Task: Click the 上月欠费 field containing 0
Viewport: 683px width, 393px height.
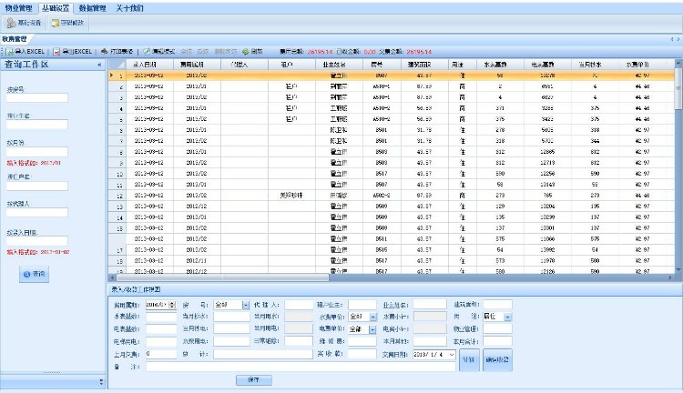Action: (161, 354)
